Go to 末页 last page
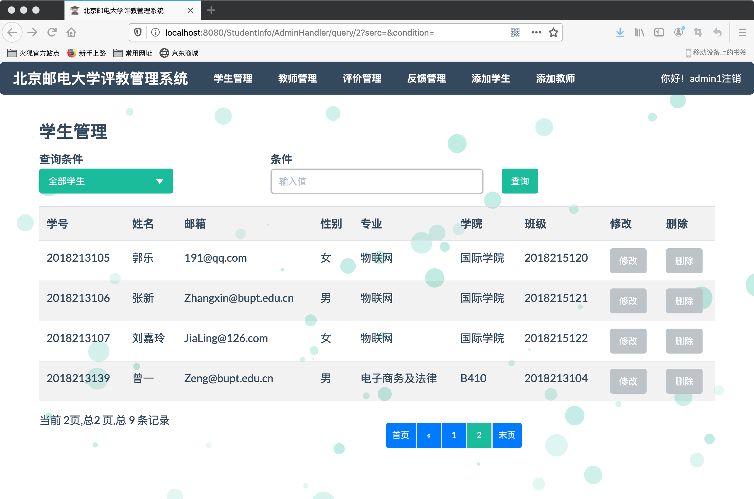Viewport: 754px width, 499px height. tap(506, 435)
